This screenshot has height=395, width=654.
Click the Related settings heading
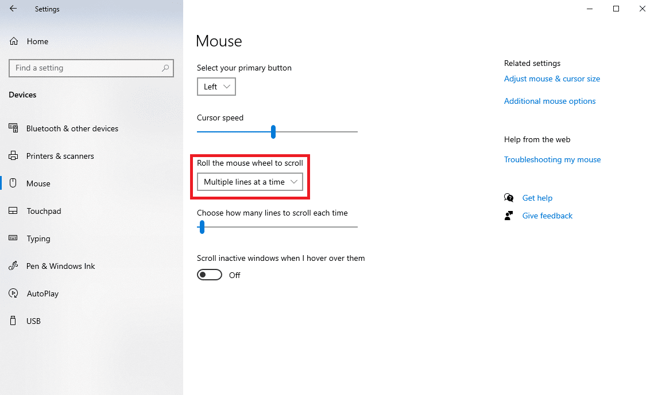coord(532,63)
